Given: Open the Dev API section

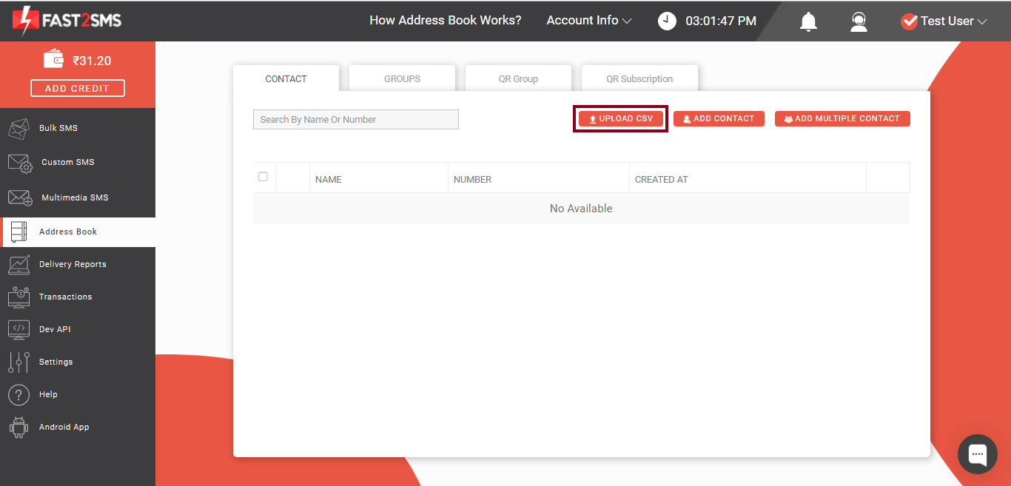Looking at the screenshot, I should pyautogui.click(x=54, y=328).
